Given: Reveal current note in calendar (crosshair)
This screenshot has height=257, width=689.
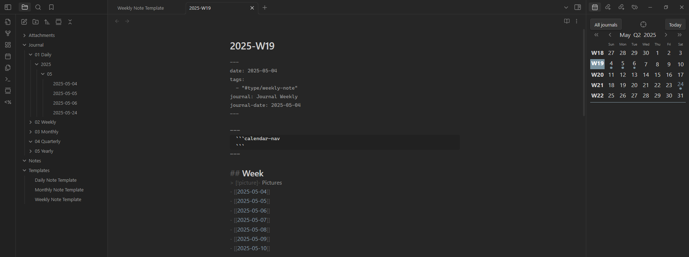Looking at the screenshot, I should 643,24.
